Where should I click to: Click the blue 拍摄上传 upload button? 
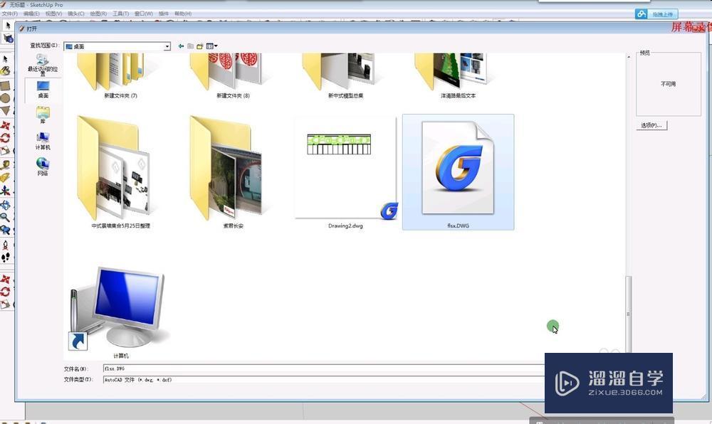tap(656, 14)
